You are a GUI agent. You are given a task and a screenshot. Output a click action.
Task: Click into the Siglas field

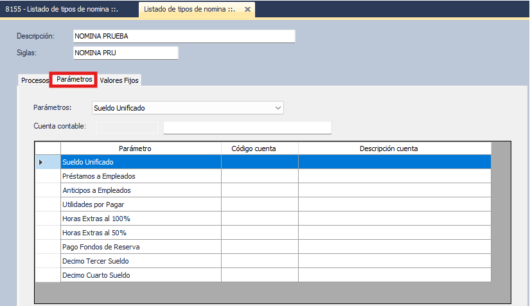point(125,53)
